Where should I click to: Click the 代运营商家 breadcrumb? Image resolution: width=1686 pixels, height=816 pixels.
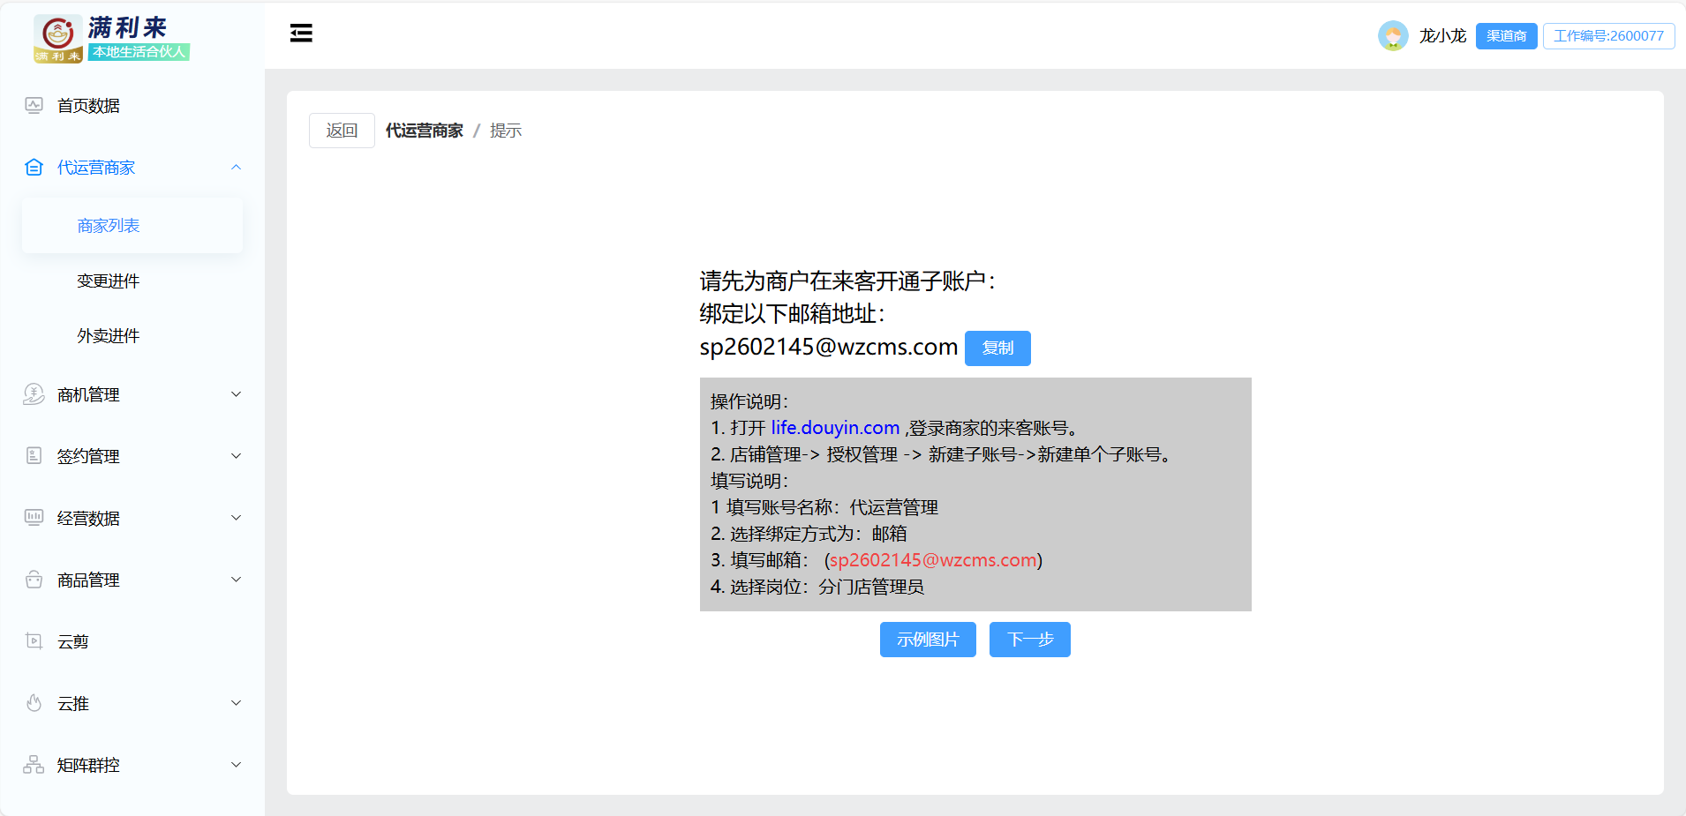(x=425, y=131)
